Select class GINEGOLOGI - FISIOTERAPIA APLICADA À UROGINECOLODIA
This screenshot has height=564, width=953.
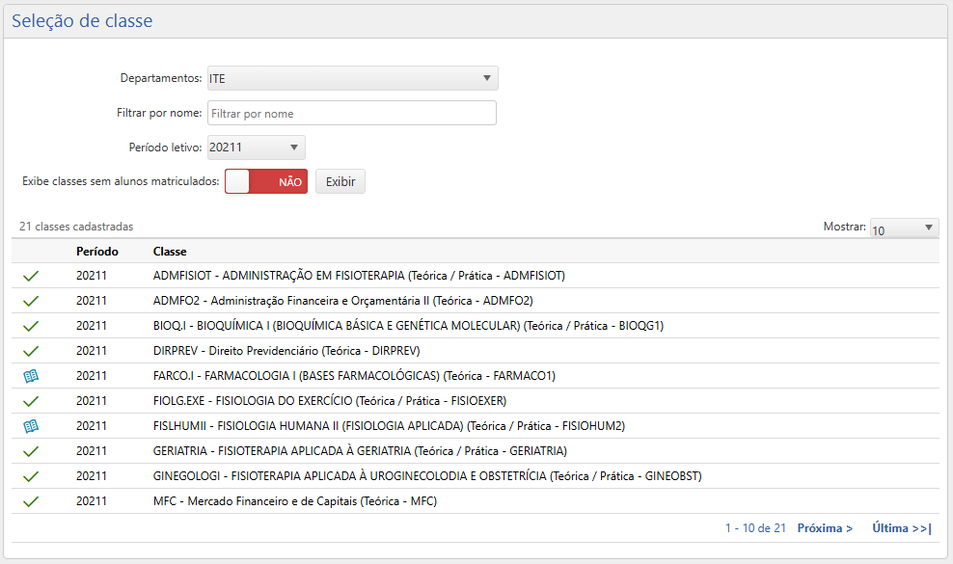tap(427, 476)
